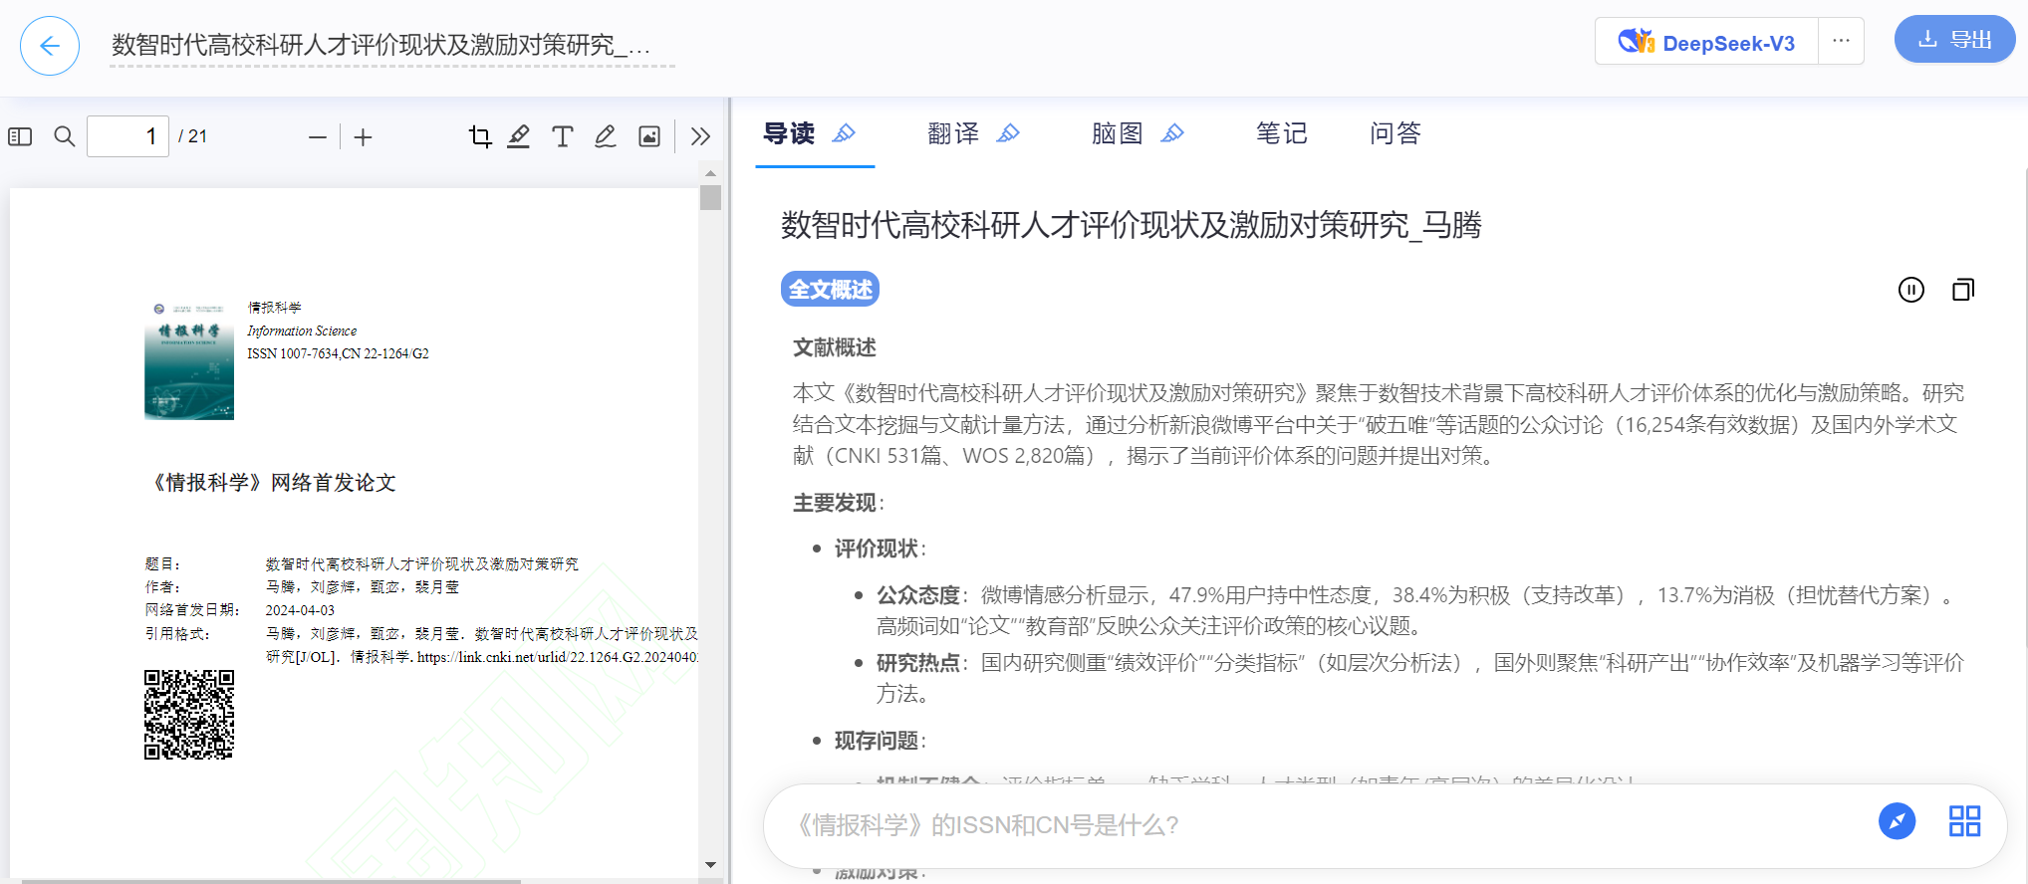Select the pencil drawing tool
The image size is (2028, 884).
[606, 136]
